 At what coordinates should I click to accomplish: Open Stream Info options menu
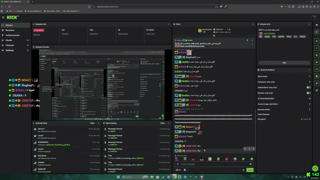(309, 24)
